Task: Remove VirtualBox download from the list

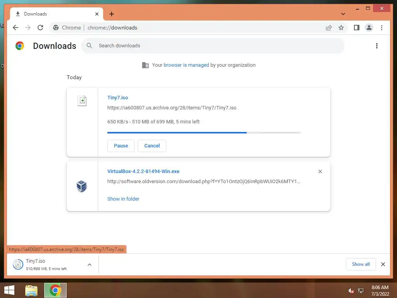Action: tap(320, 172)
